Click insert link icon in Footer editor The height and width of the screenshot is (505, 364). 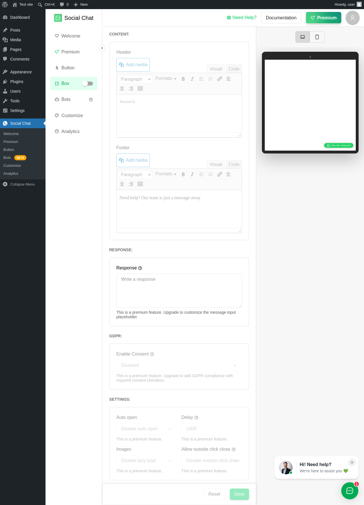pos(220,174)
